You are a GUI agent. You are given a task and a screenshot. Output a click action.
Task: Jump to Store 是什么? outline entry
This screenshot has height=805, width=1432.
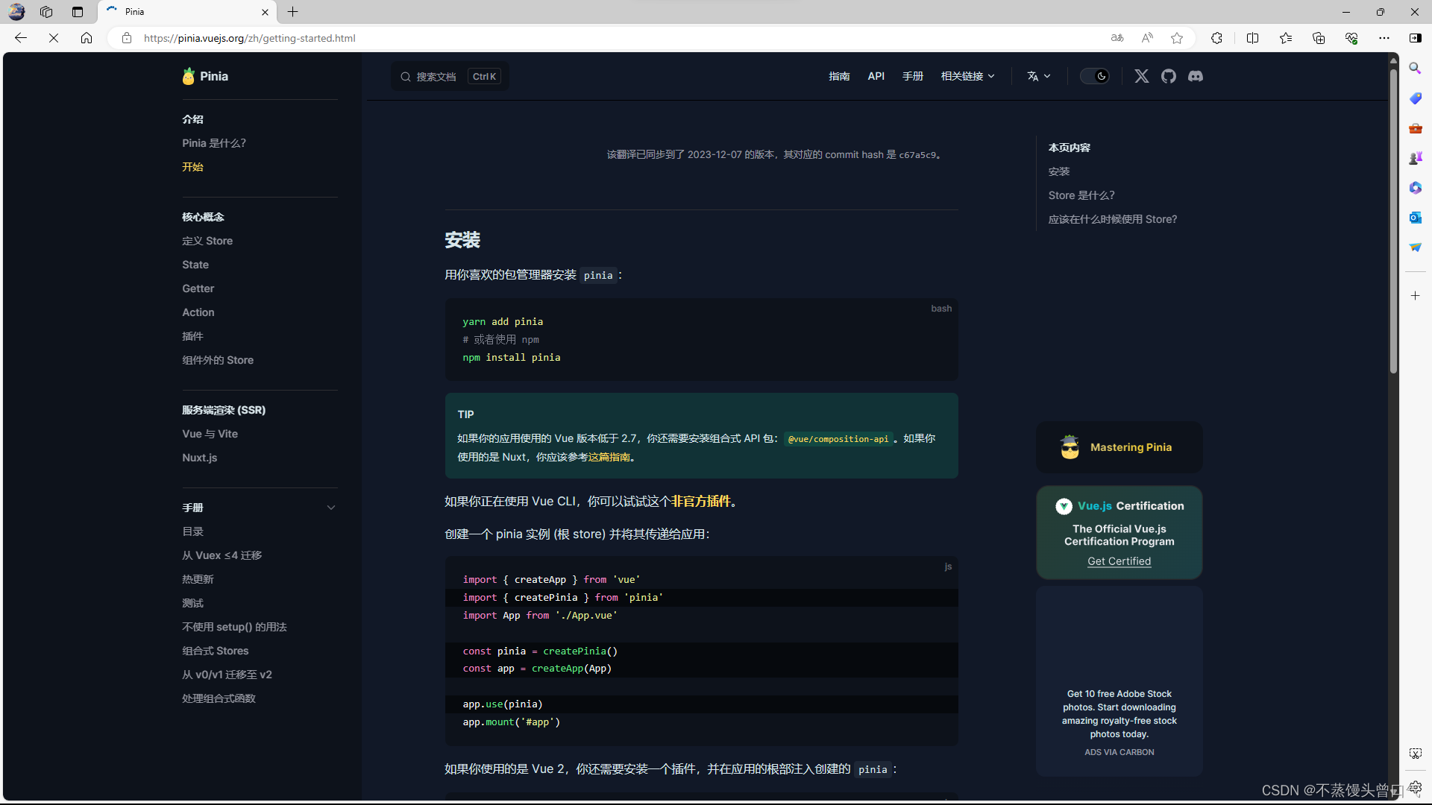click(x=1081, y=195)
